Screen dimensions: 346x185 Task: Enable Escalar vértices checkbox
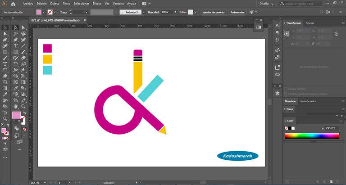click(x=286, y=89)
